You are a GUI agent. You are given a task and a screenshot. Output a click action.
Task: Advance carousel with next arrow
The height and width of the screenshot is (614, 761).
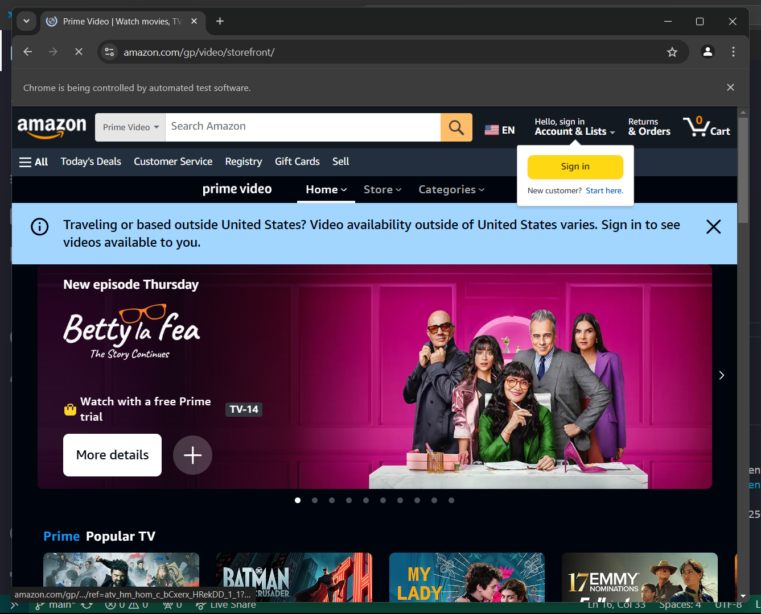721,375
